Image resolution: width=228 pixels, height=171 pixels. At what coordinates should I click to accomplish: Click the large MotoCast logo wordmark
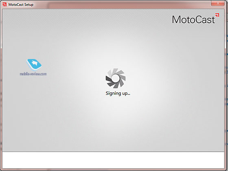tap(193, 20)
